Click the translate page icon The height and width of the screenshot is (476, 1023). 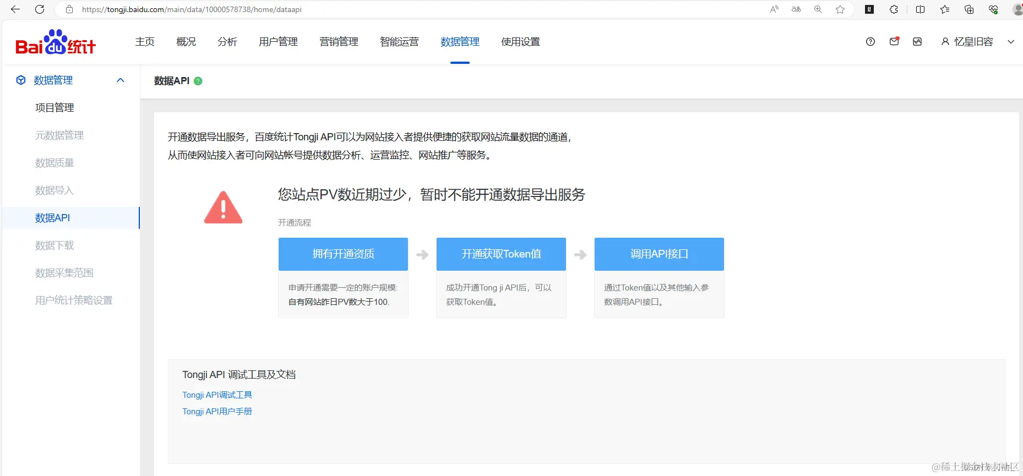pyautogui.click(x=796, y=9)
